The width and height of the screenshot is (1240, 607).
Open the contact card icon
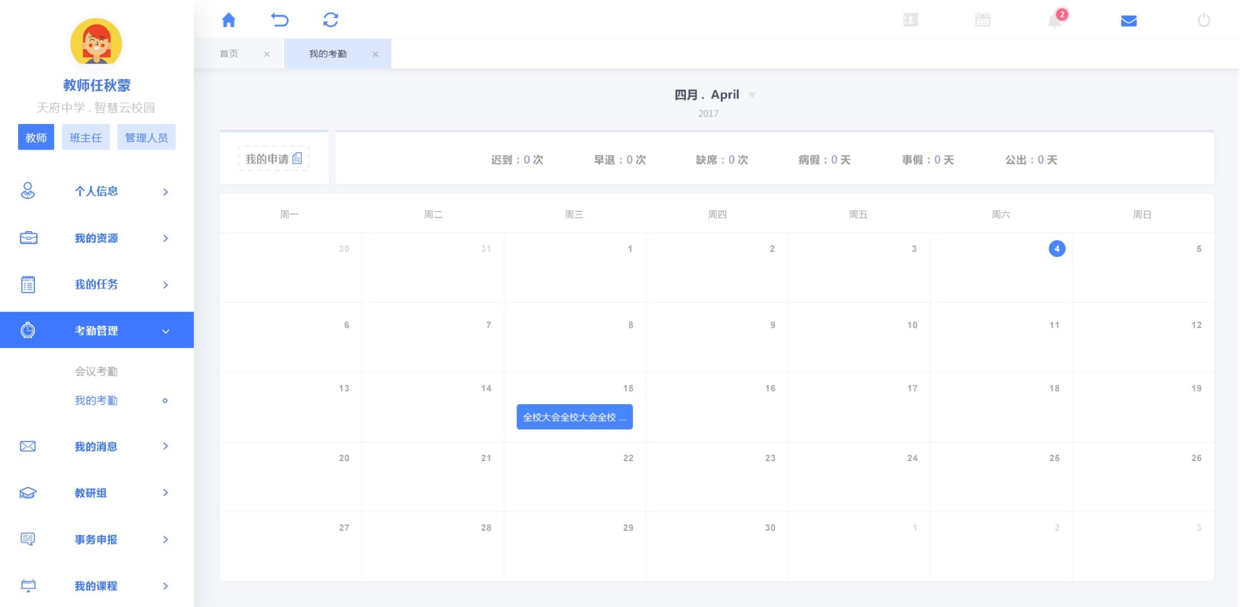coord(910,20)
